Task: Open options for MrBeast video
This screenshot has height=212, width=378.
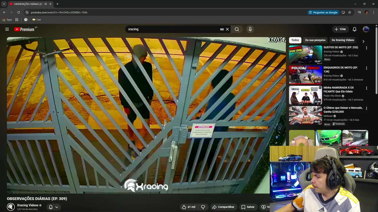Action: pos(366,108)
